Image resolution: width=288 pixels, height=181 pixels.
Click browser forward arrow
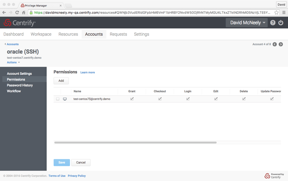11,13
